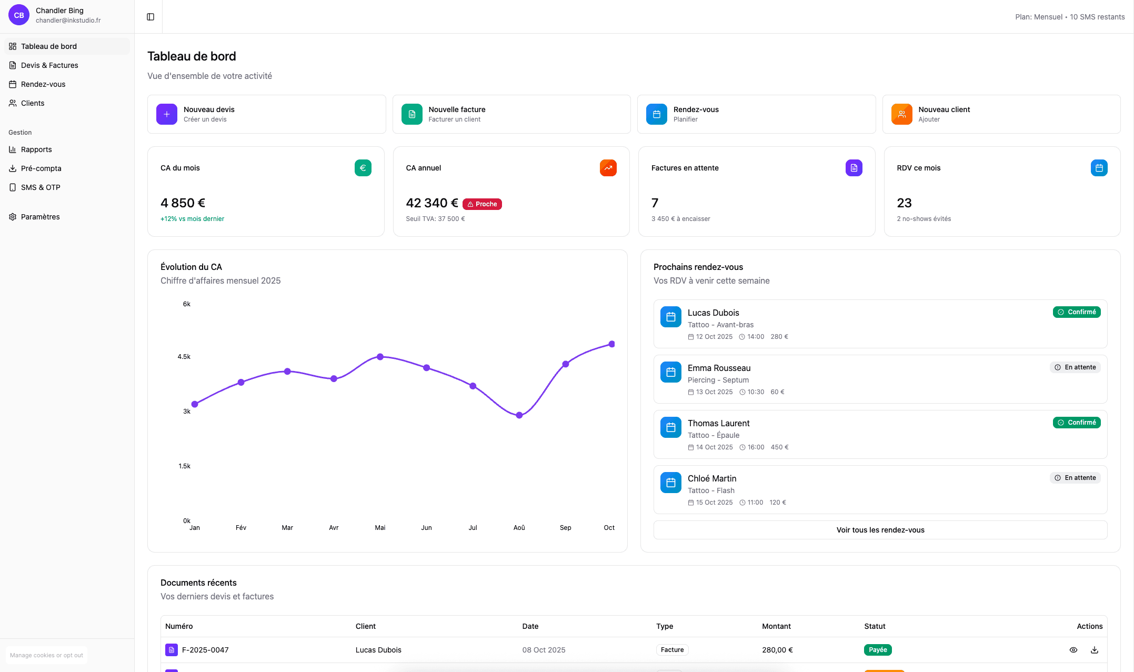The width and height of the screenshot is (1134, 672).
Task: Open Paramètres via the gear icon
Action: coord(13,217)
